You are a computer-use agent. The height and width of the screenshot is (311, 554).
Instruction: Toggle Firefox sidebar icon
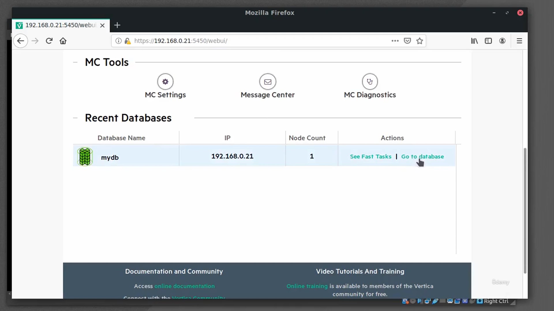click(488, 41)
